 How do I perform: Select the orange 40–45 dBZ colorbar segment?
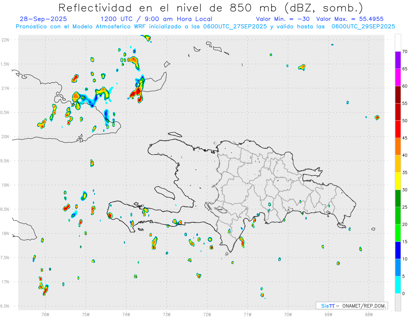pos(398,147)
